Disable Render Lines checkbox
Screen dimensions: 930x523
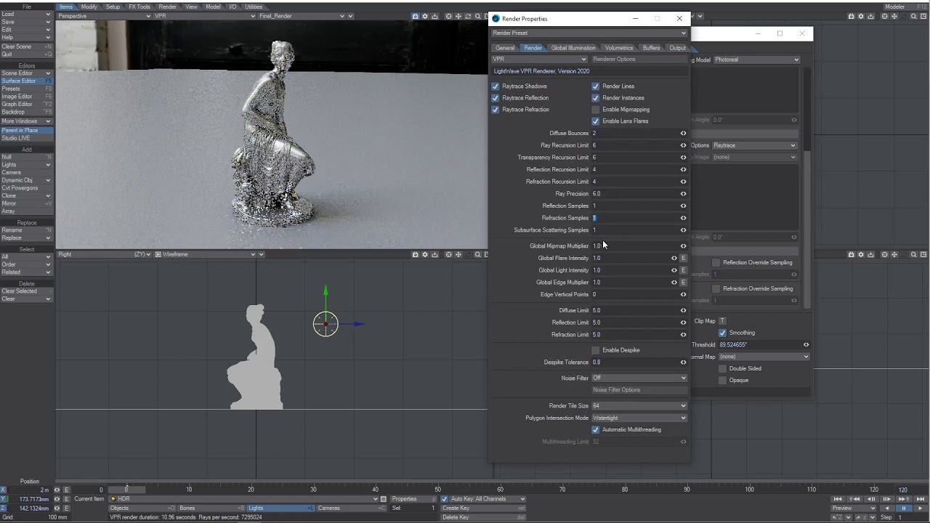[596, 86]
